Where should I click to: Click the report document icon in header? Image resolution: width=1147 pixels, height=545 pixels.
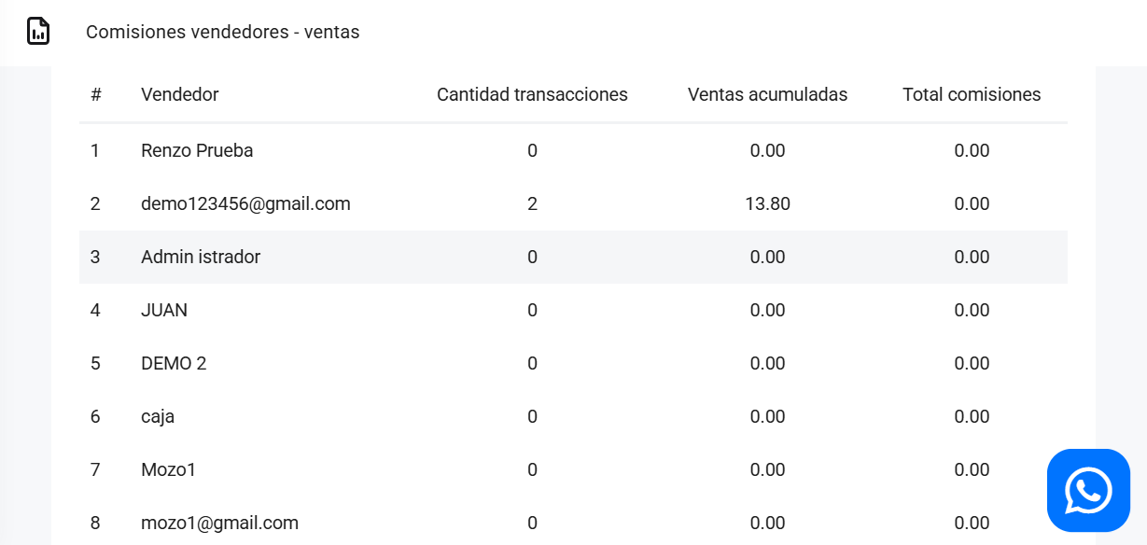coord(38,32)
